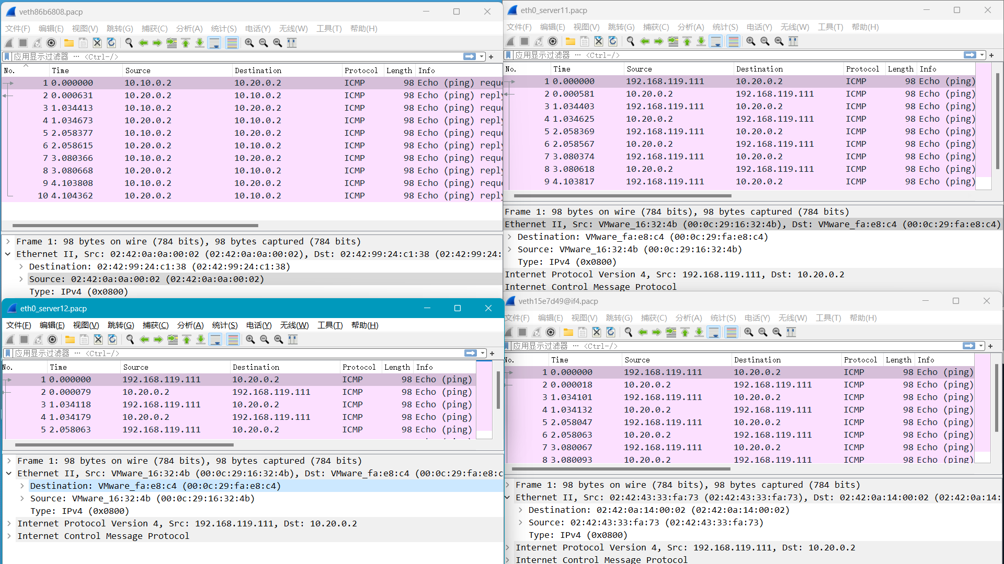Image resolution: width=1004 pixels, height=564 pixels.
Task: Toggle packet colorization in veth15e7d49@if4.pacp toolbar
Action: pyautogui.click(x=732, y=332)
